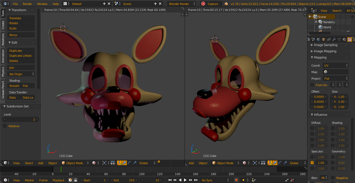
Task: Enable the first Diffuse influence checkbox
Action: (312, 128)
